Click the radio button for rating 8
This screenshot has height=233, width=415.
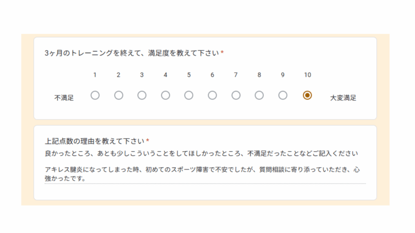(x=259, y=95)
